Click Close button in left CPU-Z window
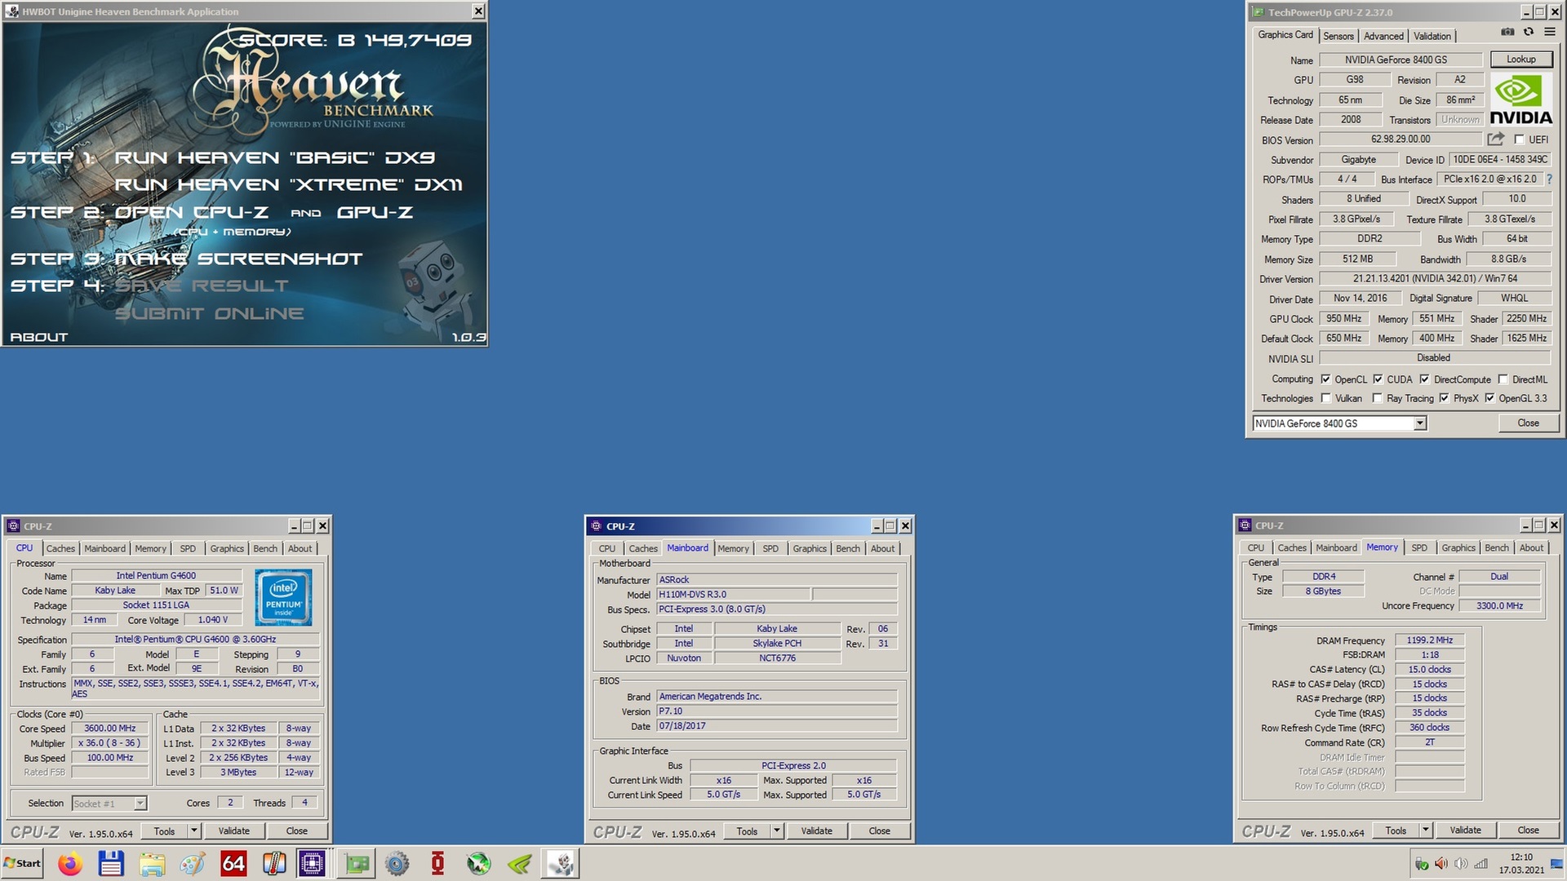 297,831
